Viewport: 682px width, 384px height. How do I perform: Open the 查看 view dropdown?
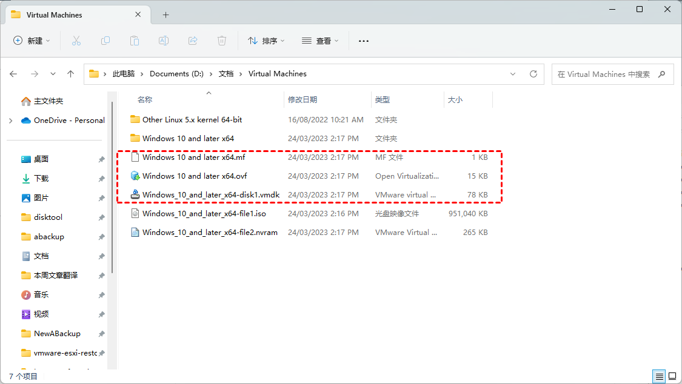click(320, 41)
